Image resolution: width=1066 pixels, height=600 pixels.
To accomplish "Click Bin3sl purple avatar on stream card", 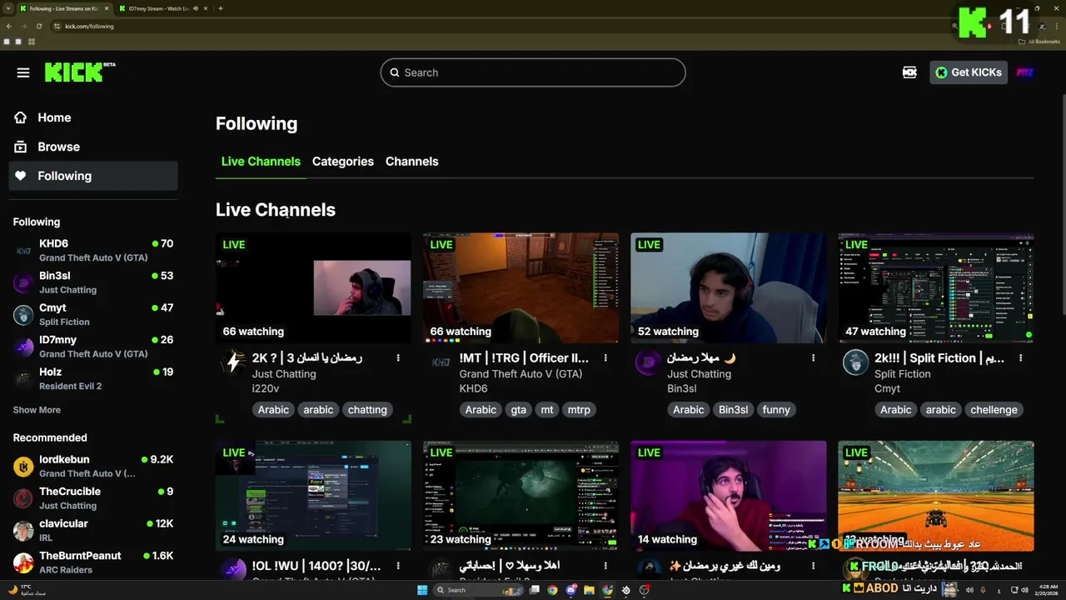I will tap(647, 362).
